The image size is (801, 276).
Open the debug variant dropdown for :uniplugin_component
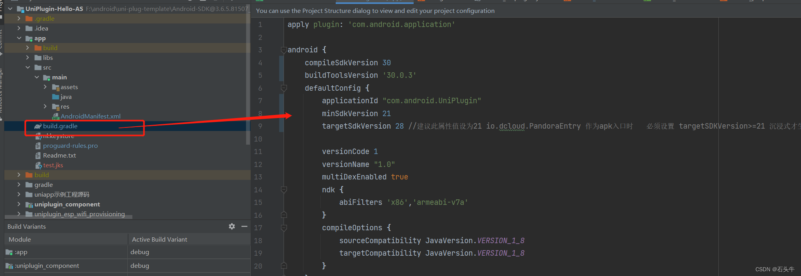coord(189,266)
